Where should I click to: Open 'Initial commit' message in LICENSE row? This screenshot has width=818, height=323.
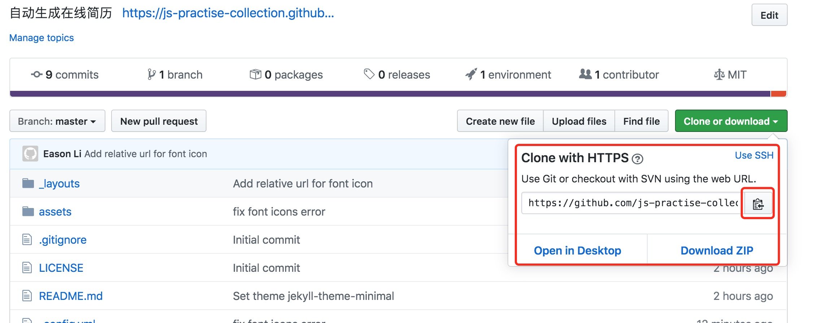(266, 268)
